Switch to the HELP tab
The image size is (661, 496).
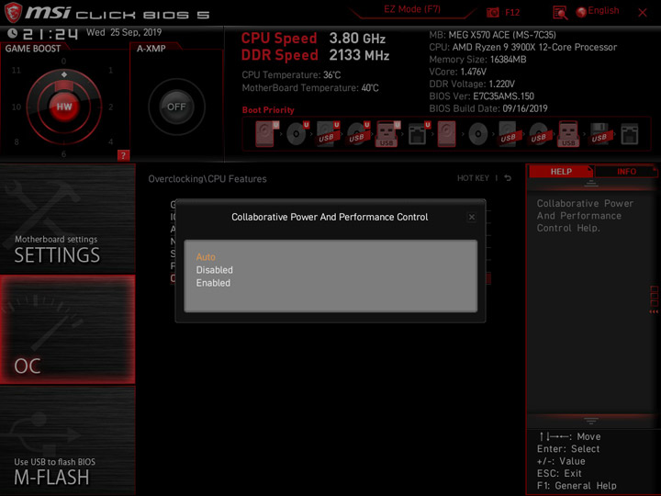tap(561, 171)
